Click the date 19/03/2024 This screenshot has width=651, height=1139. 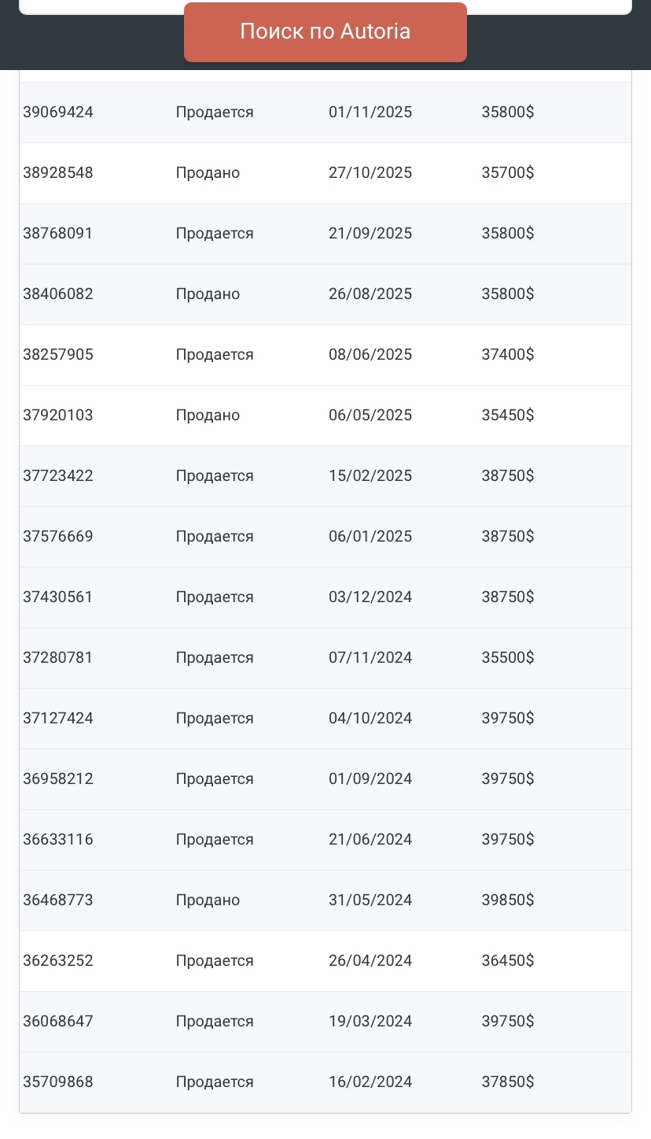(370, 1021)
